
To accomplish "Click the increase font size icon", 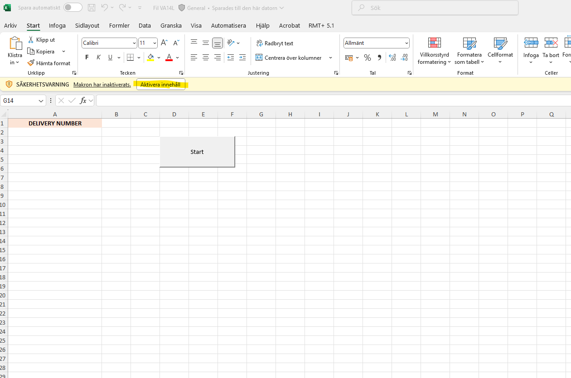I will tap(165, 43).
